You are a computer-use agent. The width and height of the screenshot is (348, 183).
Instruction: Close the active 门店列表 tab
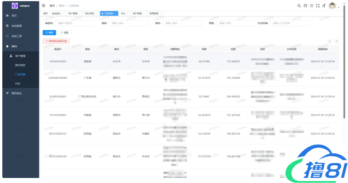point(115,14)
